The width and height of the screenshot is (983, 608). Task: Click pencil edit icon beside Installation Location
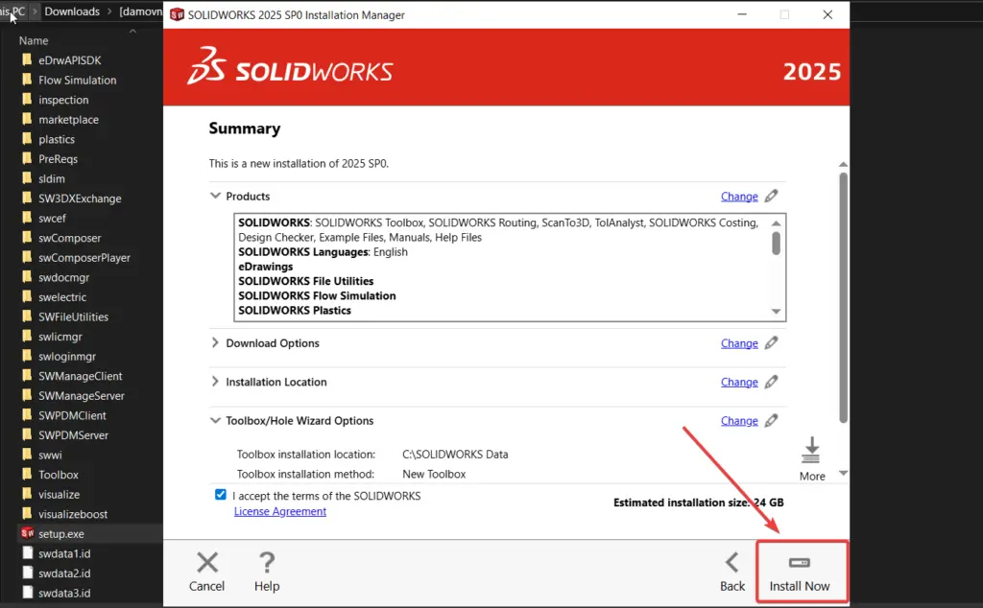(772, 382)
